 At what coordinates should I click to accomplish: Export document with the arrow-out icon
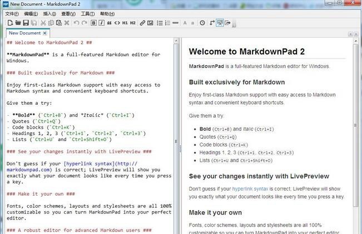tap(227, 23)
